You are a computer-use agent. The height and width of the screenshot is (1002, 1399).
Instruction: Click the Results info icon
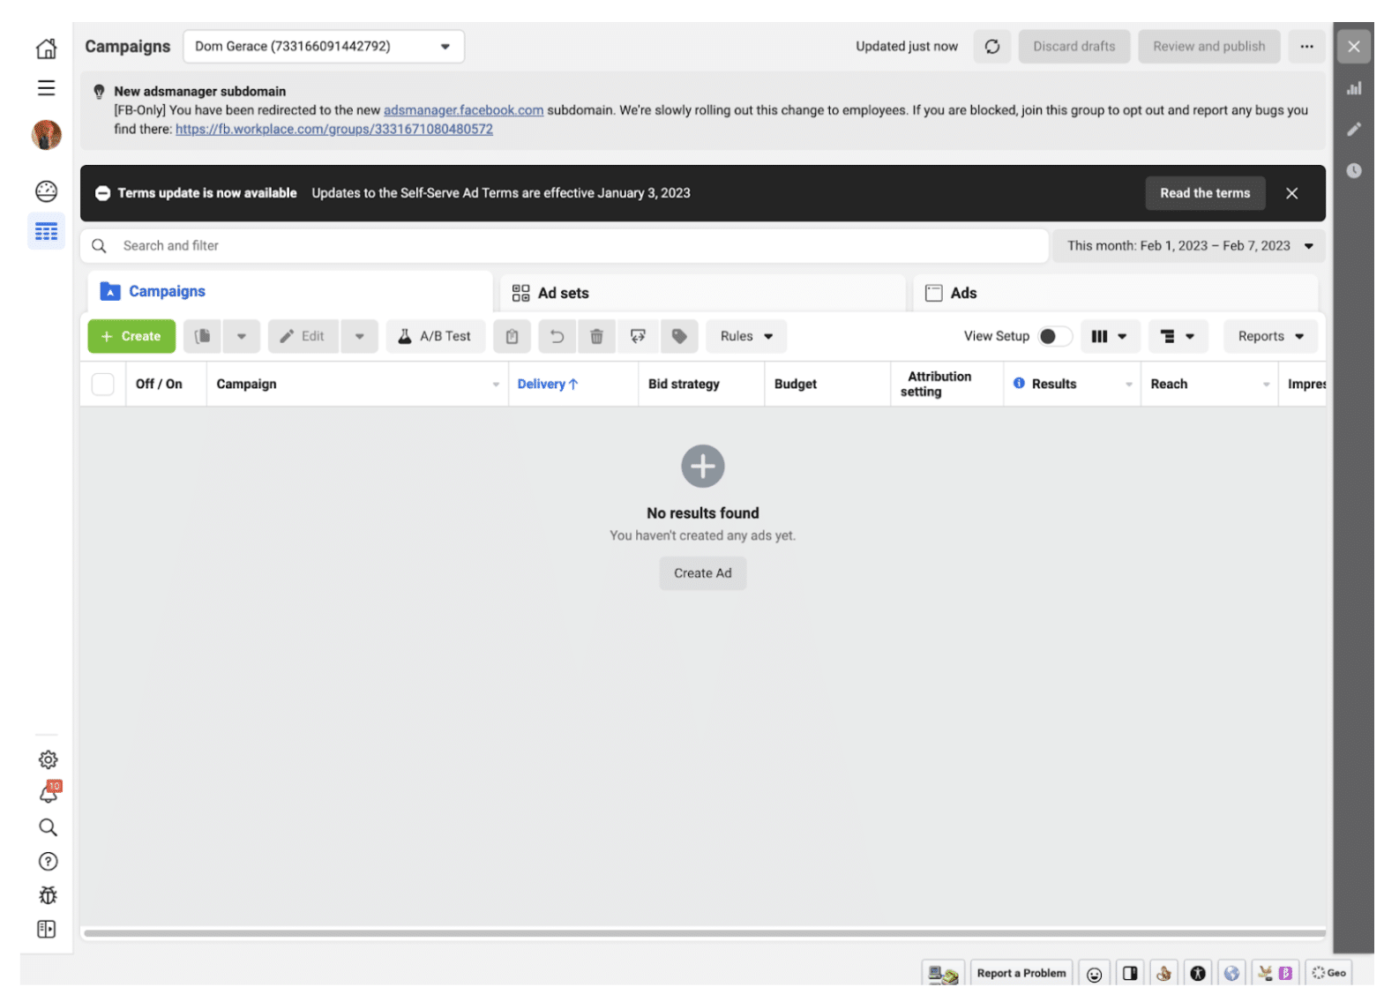click(x=1019, y=384)
